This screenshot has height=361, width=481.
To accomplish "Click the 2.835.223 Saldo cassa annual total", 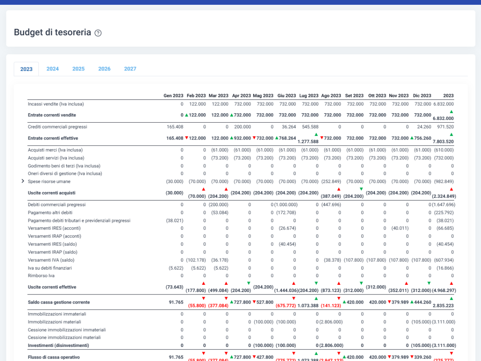I will 443,305.
